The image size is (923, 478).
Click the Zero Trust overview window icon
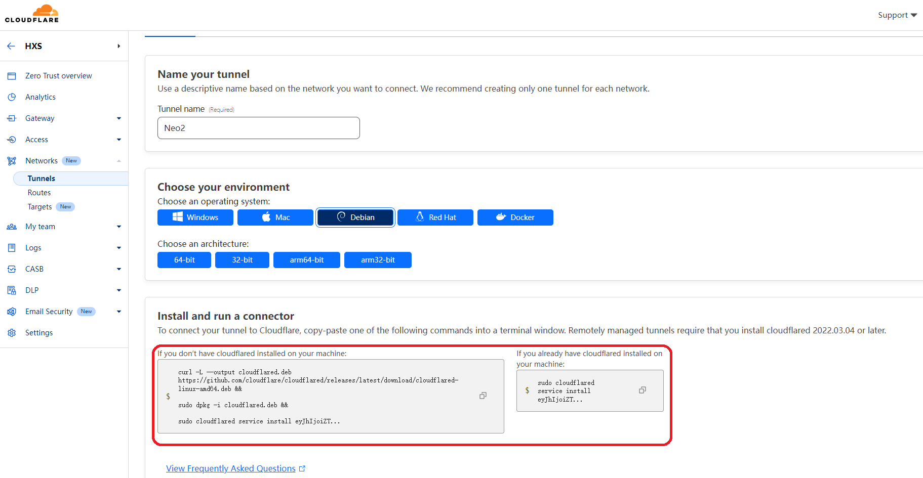pos(12,76)
